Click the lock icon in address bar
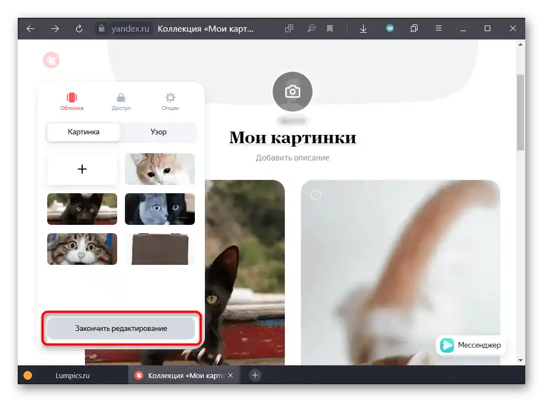The height and width of the screenshot is (402, 543). click(102, 28)
